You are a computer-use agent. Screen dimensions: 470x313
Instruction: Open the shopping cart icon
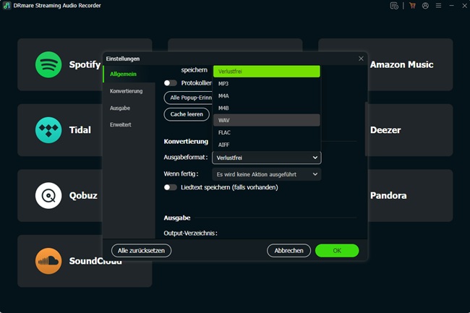click(x=412, y=6)
